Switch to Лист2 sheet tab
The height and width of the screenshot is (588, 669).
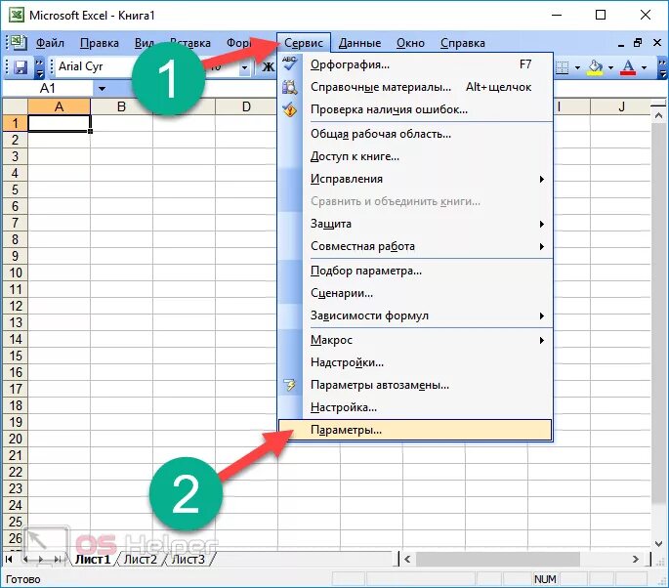tap(140, 559)
